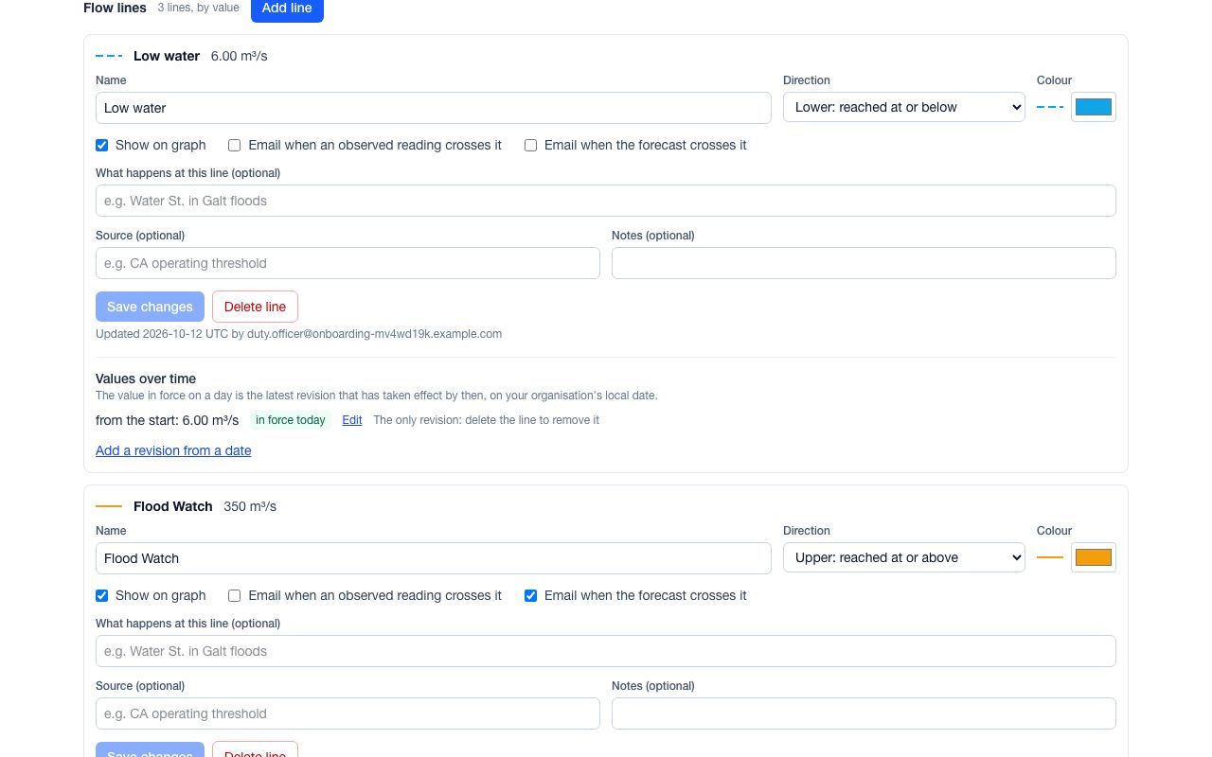Click the '350 m³/s' value text

click(x=250, y=506)
